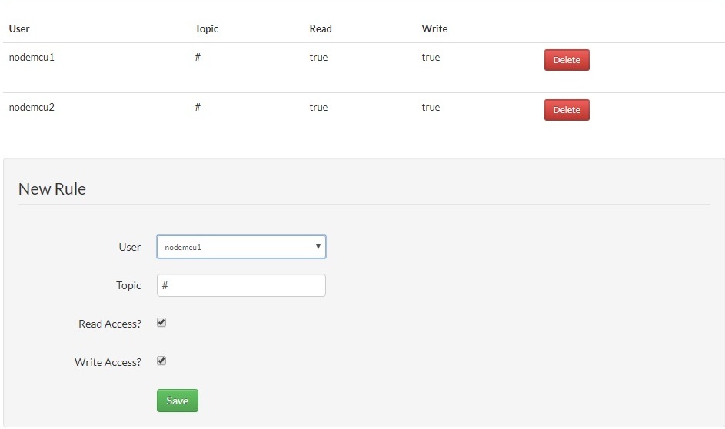
Task: Select the nodemcu1 username in the table
Action: click(x=32, y=57)
